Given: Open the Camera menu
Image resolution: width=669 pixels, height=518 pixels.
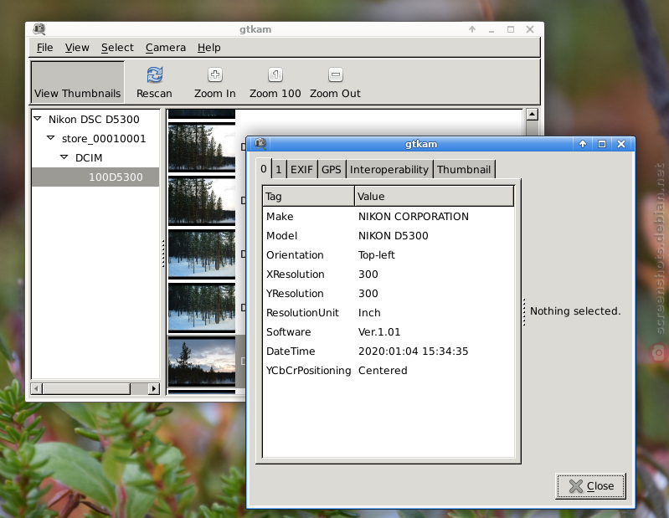Looking at the screenshot, I should point(166,48).
